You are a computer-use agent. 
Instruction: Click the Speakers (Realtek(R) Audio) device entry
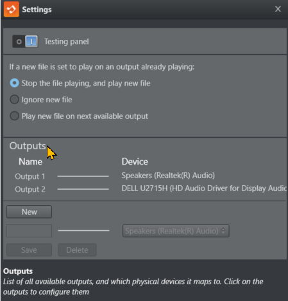point(168,176)
